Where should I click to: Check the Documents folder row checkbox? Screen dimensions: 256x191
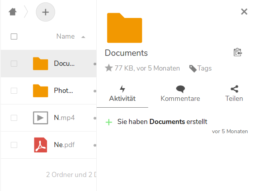pyautogui.click(x=14, y=63)
